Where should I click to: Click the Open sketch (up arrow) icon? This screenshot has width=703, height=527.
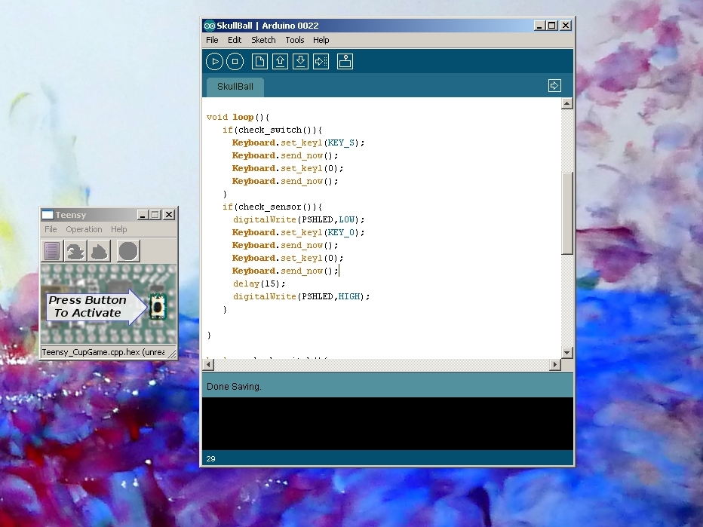pyautogui.click(x=280, y=61)
